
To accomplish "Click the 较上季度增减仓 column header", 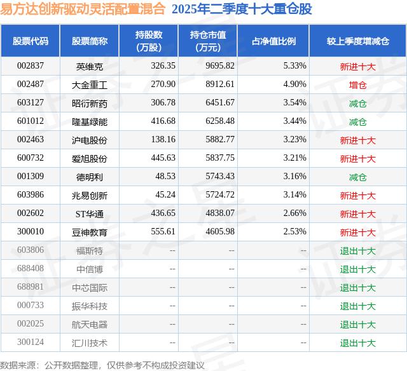I will coord(358,41).
